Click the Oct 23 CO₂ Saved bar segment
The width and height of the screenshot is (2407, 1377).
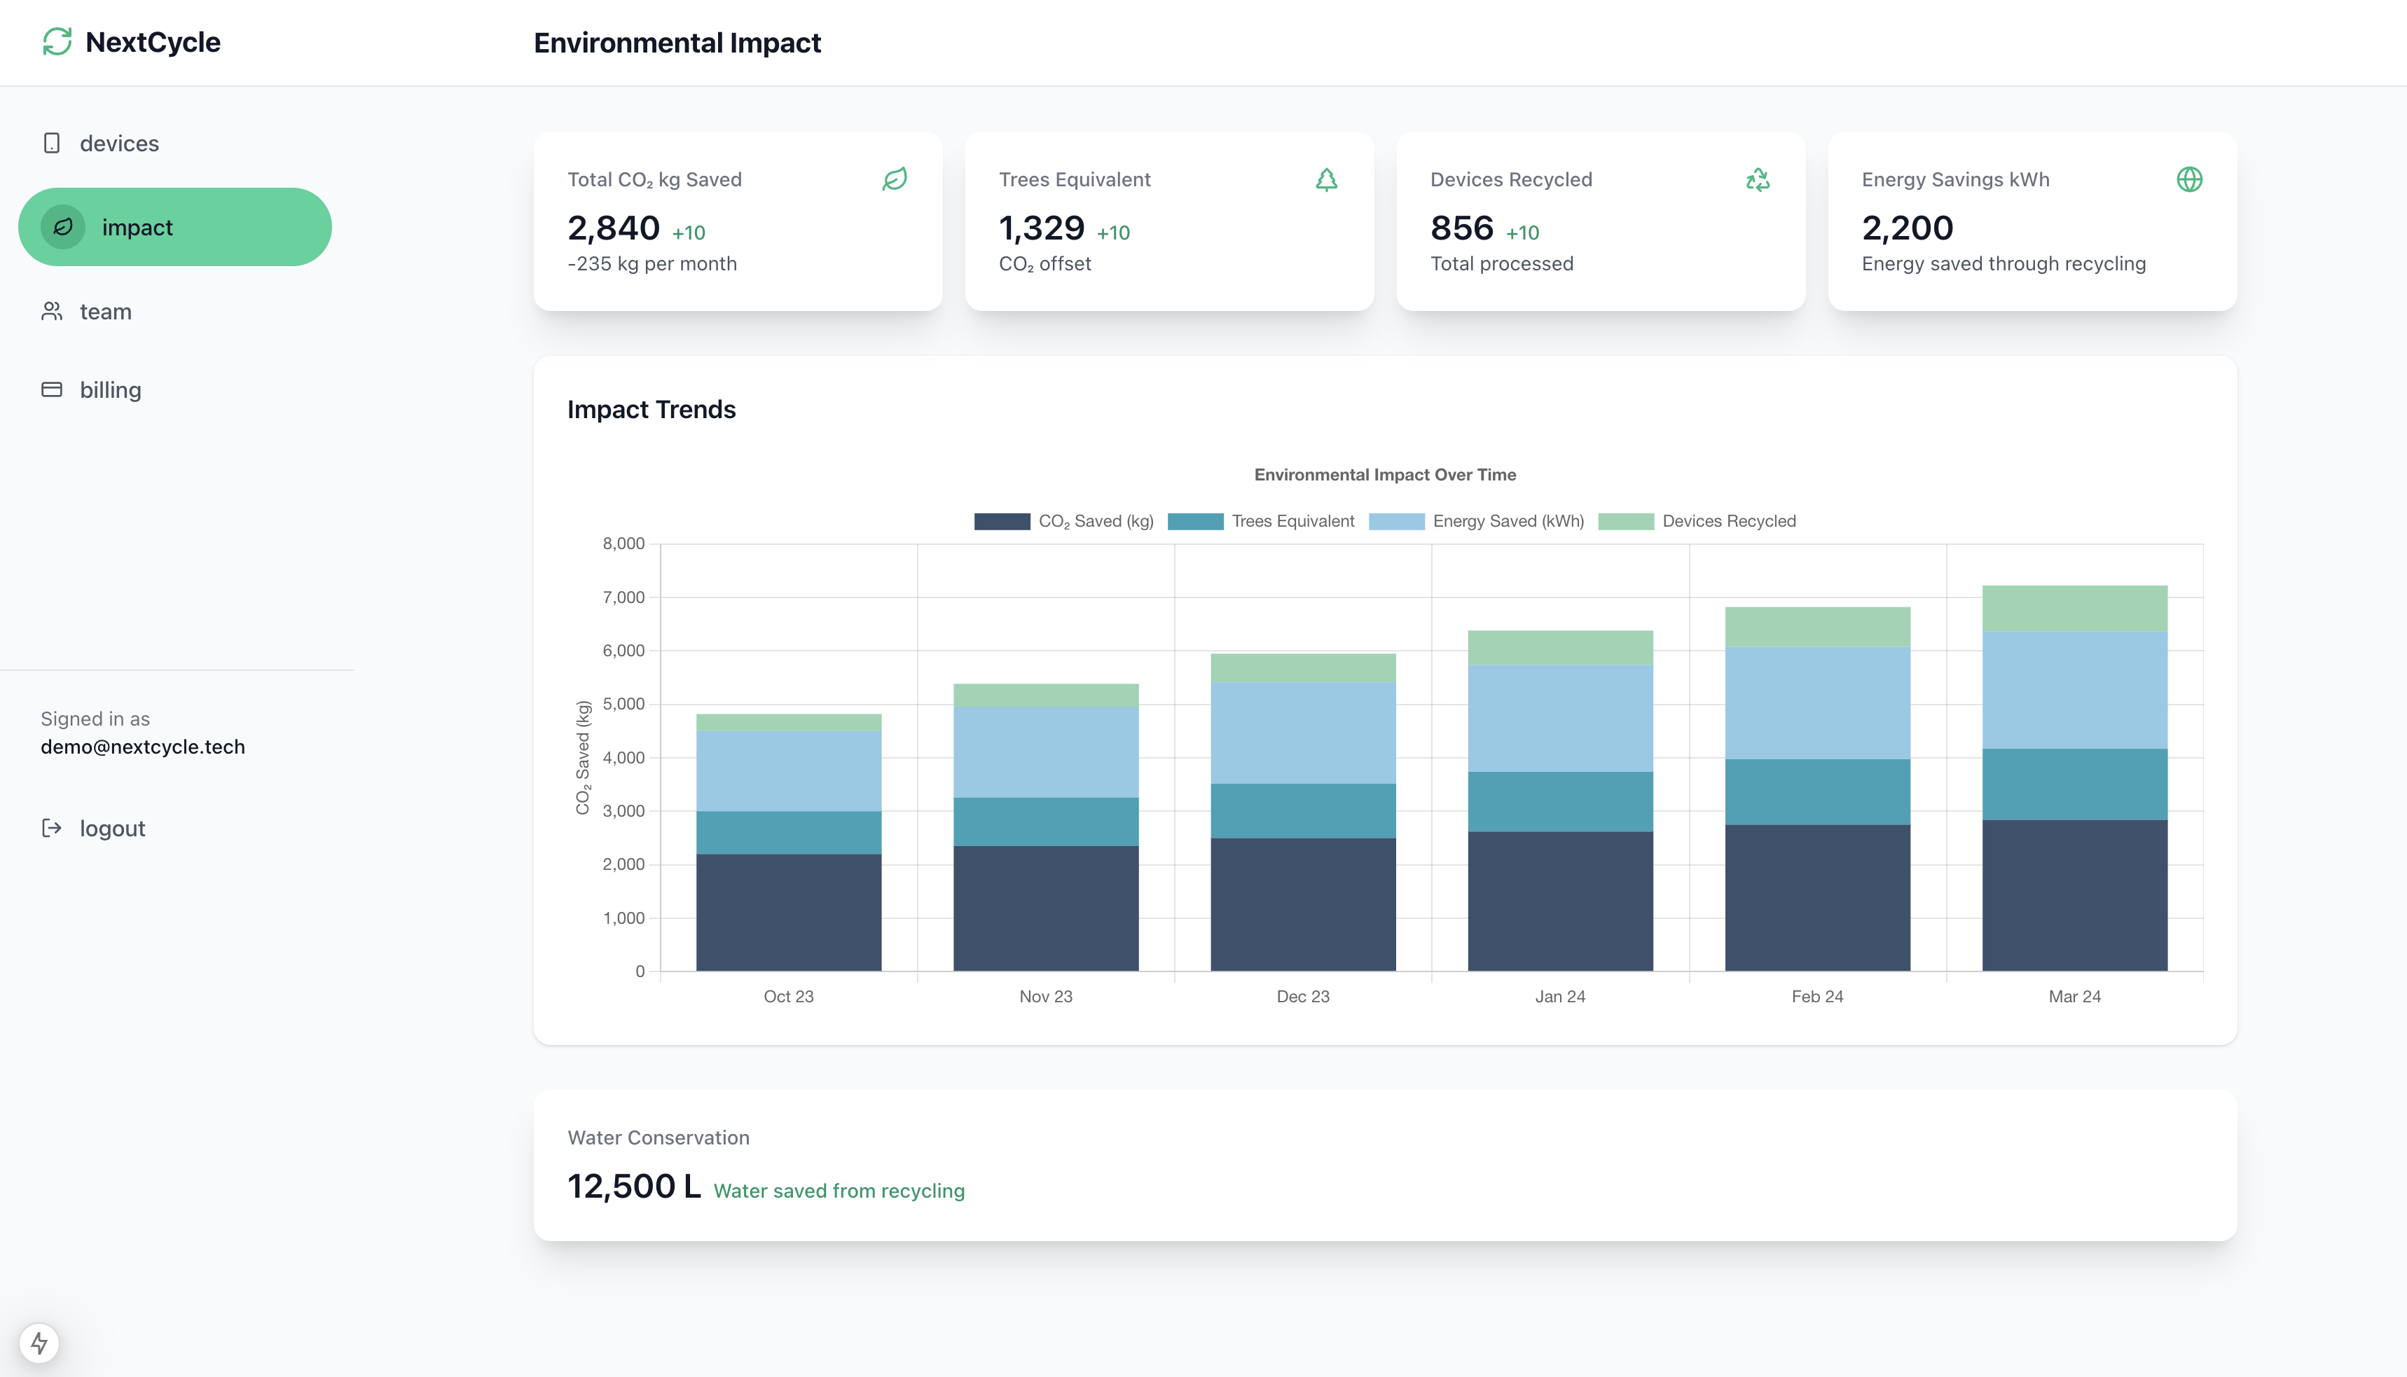coord(789,912)
